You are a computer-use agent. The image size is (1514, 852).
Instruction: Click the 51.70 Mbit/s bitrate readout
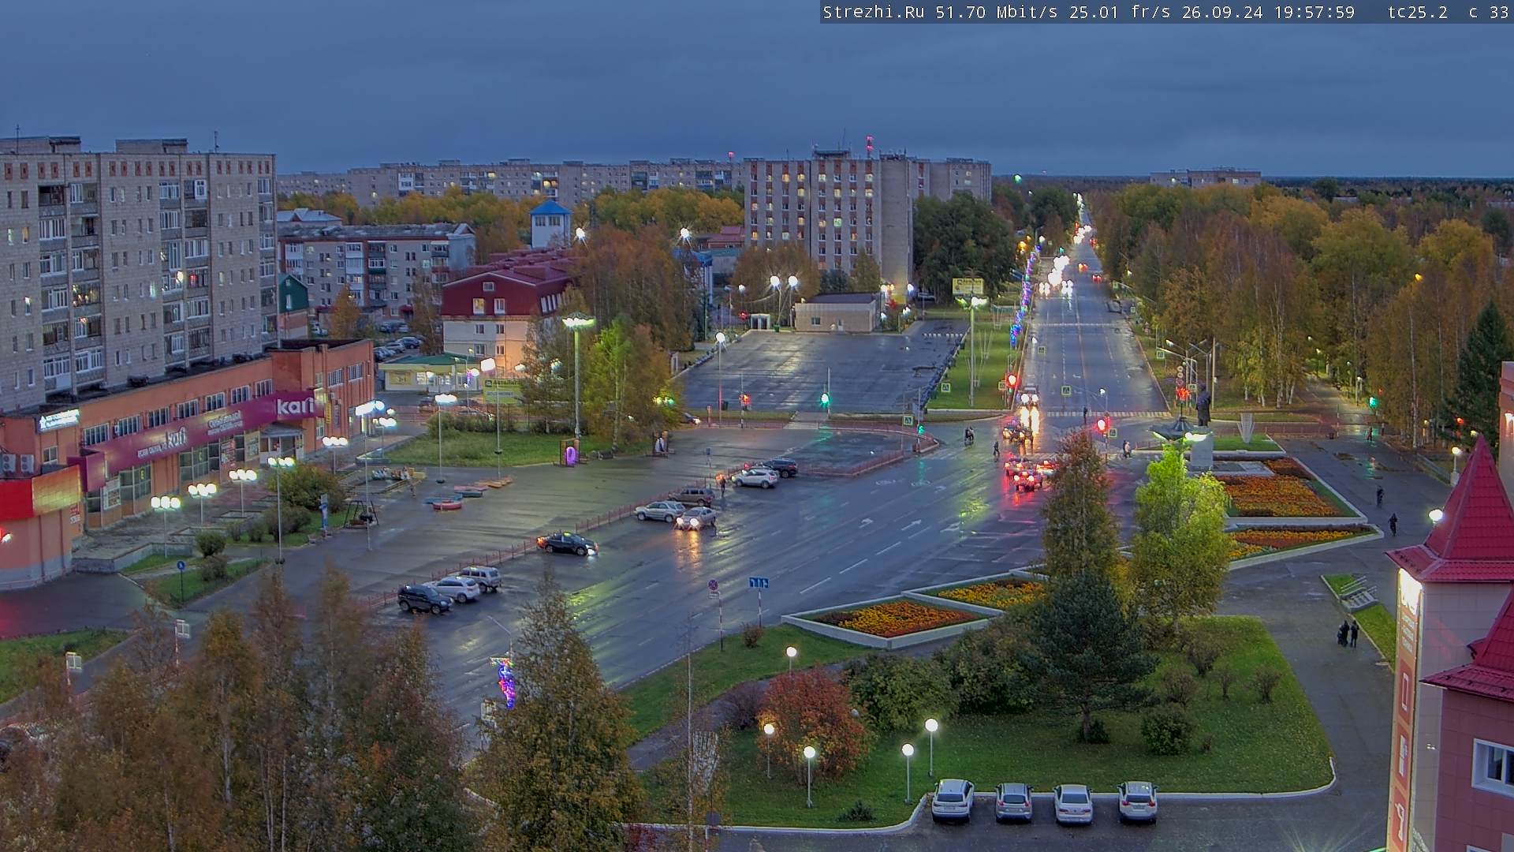996,13
